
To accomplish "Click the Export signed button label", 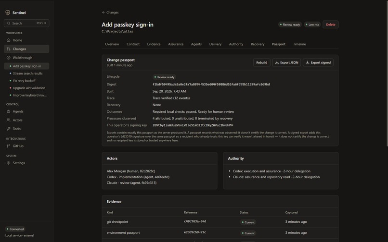I will coord(321,62).
